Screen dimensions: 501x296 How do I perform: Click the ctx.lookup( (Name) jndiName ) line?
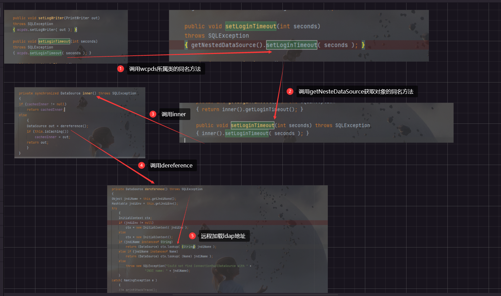point(169,256)
